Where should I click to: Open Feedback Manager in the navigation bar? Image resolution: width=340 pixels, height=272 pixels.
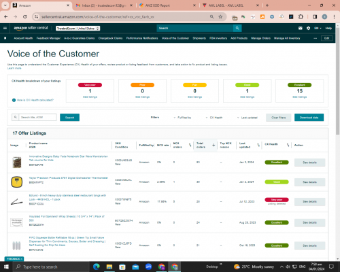click(48, 38)
